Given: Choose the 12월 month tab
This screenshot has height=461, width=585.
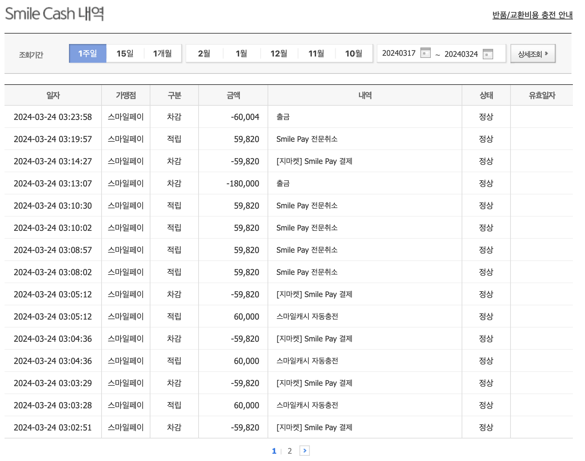Looking at the screenshot, I should point(279,53).
